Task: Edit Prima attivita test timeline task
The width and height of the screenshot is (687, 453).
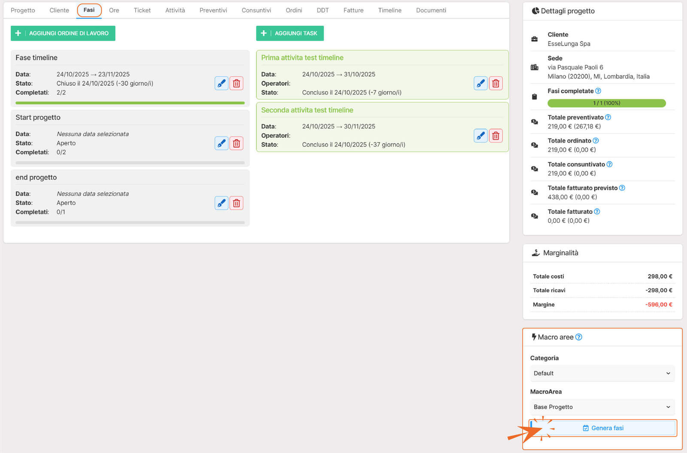Action: tap(480, 83)
